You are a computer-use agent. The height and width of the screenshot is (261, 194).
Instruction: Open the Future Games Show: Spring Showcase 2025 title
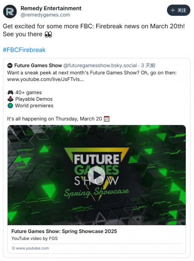pos(64,231)
